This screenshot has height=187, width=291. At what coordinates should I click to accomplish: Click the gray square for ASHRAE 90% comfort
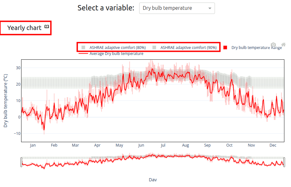(x=154, y=47)
